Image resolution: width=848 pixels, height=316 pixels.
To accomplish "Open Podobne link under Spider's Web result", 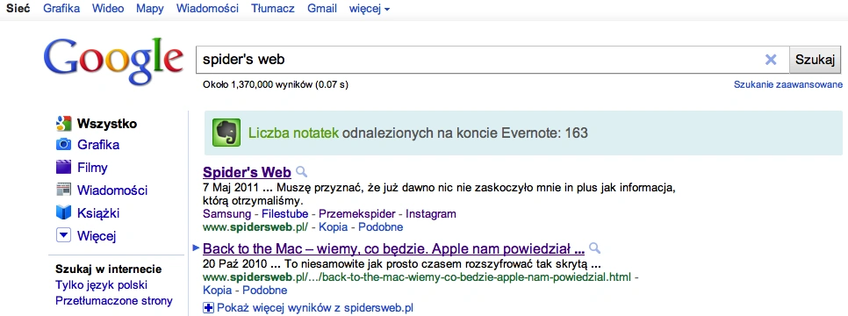I will pos(381,227).
